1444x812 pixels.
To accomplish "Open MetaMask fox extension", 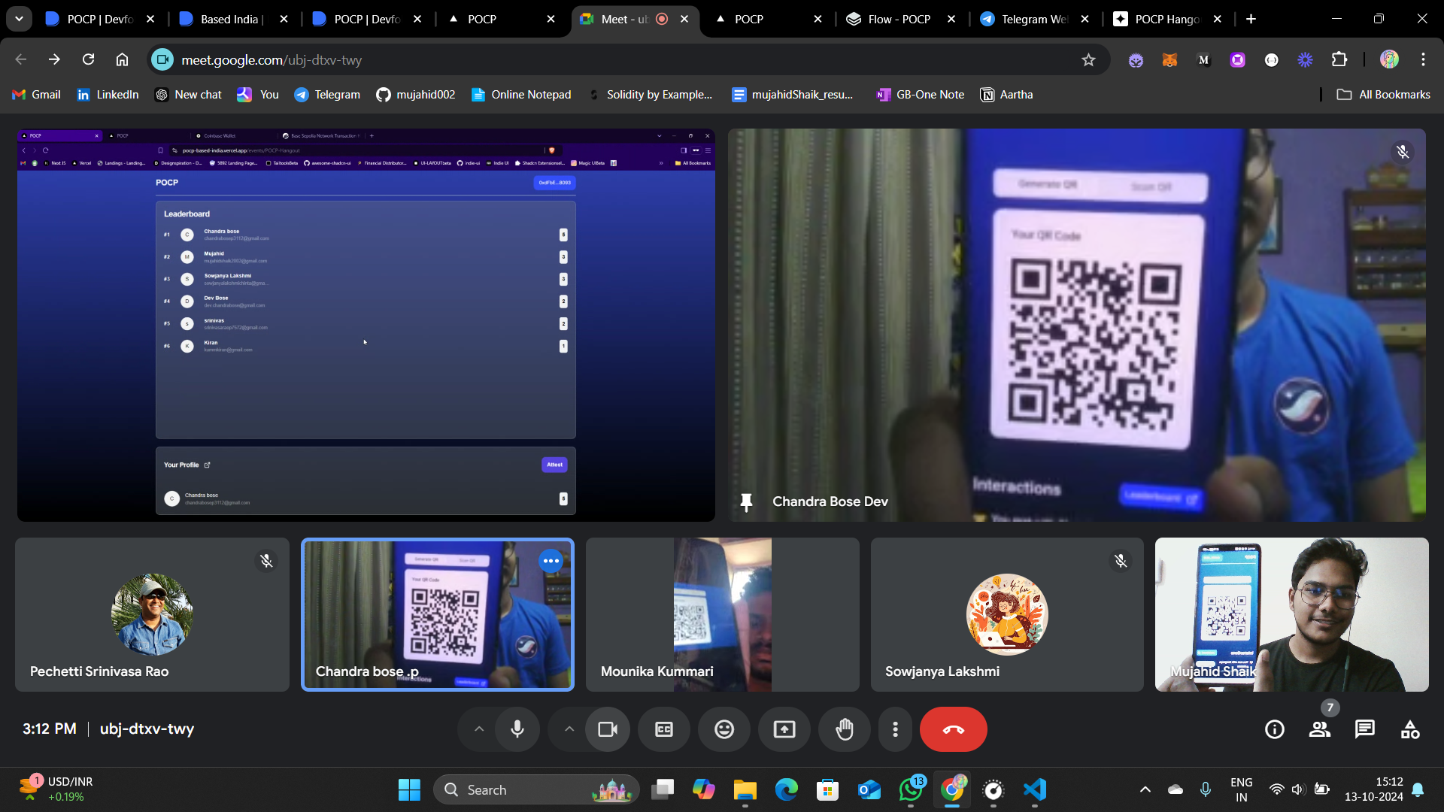I will (1169, 59).
